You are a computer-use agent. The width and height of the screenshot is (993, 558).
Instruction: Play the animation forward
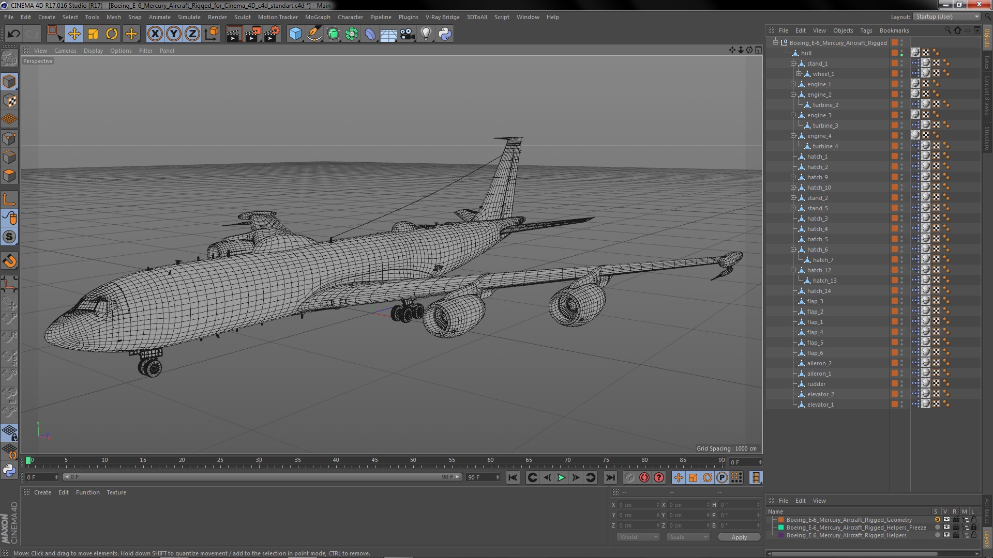561,478
